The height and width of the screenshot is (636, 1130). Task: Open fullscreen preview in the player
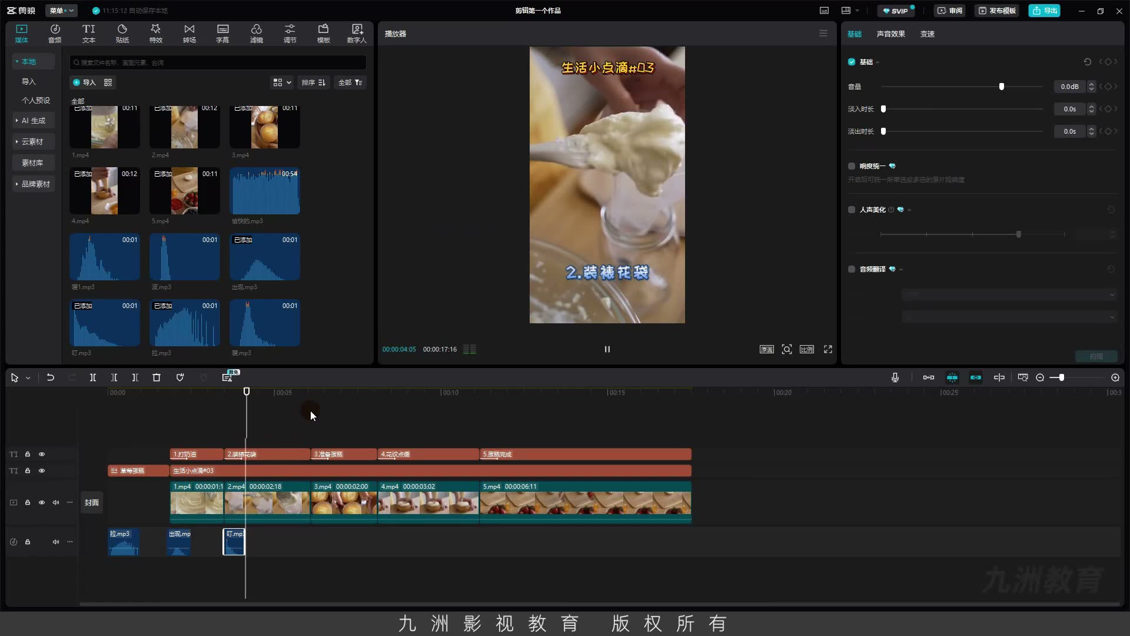point(828,349)
